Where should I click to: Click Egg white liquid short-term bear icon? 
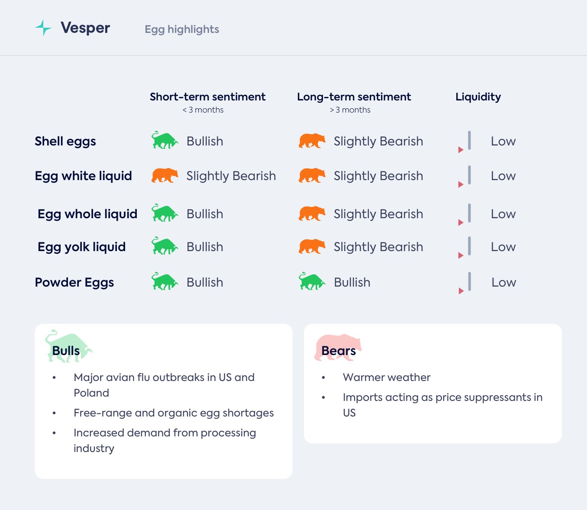(x=164, y=175)
